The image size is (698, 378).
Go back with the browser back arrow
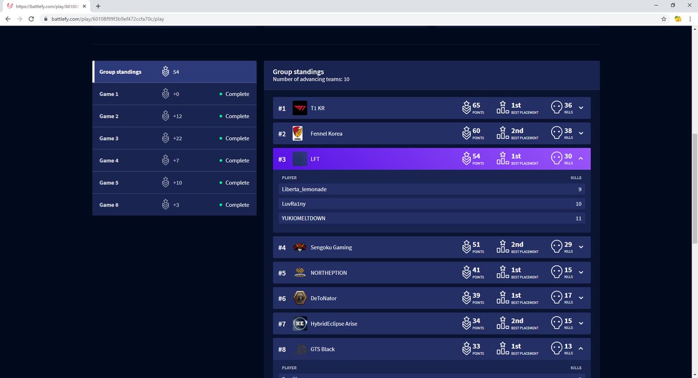tap(8, 19)
